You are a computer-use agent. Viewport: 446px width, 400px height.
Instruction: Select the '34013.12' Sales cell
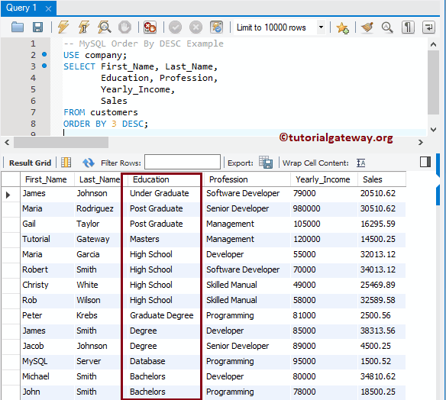coord(382,269)
